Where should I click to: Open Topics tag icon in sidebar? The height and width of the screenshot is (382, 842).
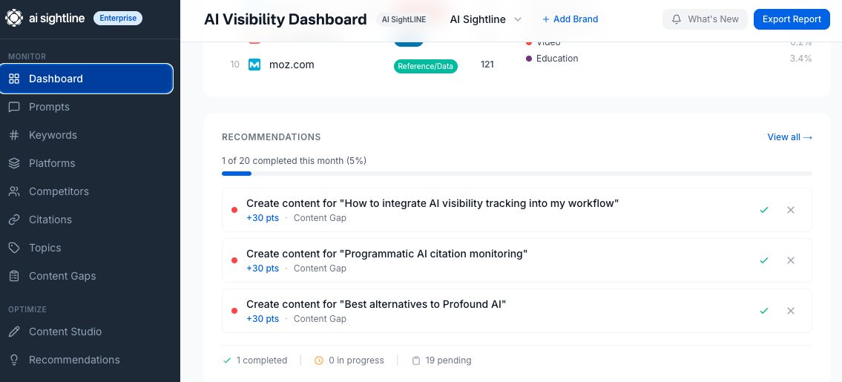(x=14, y=248)
